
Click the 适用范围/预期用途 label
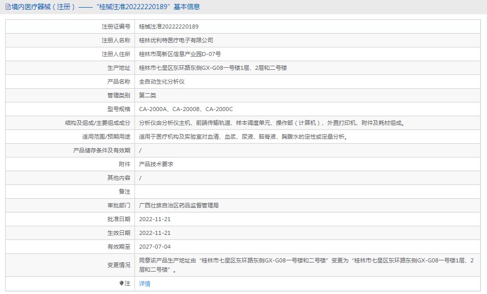point(106,137)
